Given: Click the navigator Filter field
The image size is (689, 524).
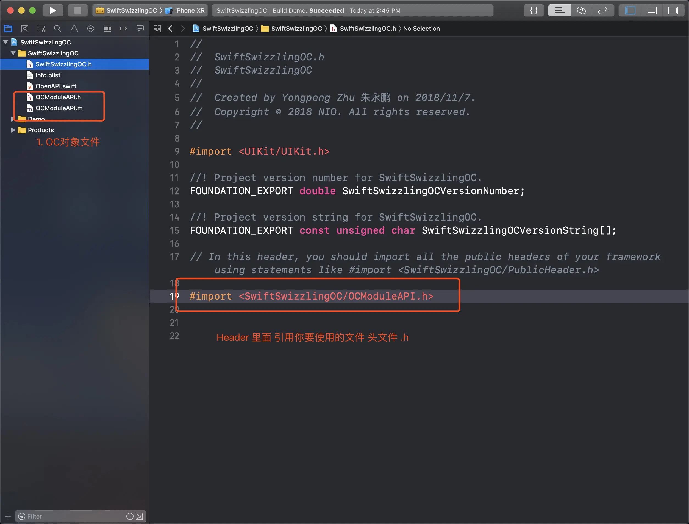Looking at the screenshot, I should (x=75, y=516).
